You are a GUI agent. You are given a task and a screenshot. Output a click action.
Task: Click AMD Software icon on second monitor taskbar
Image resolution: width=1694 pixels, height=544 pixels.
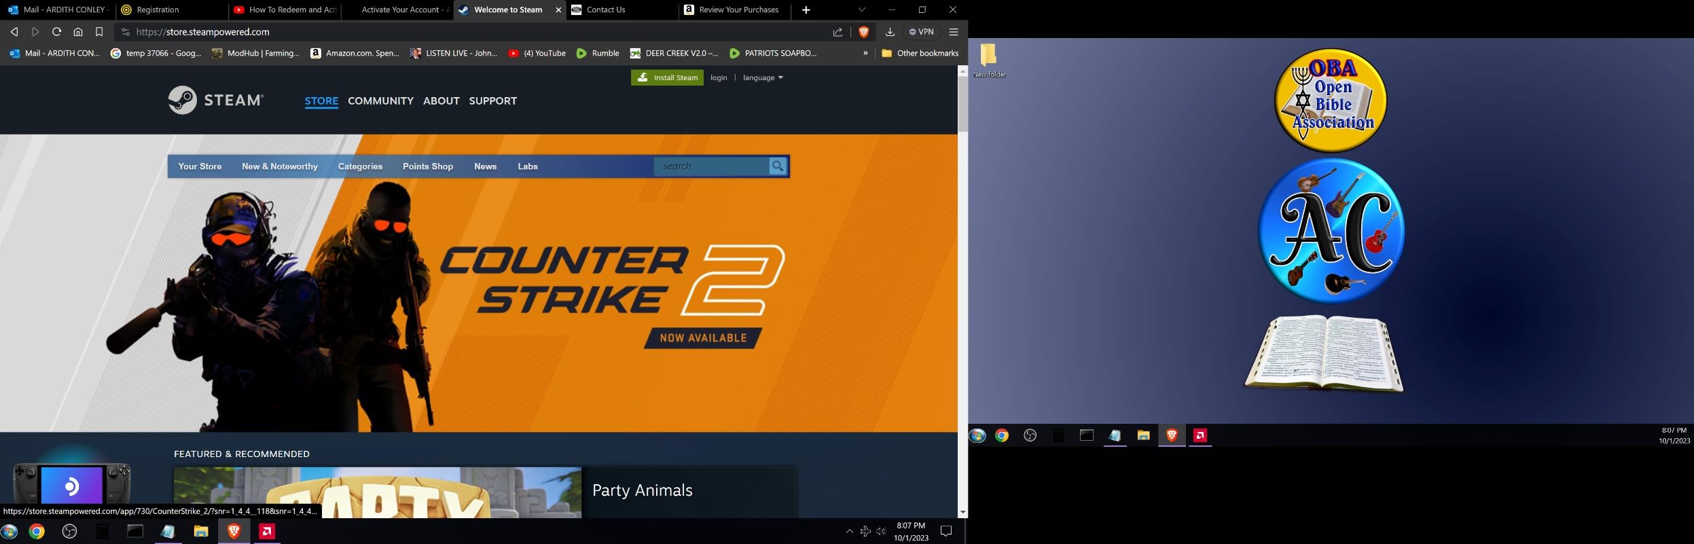point(1200,435)
